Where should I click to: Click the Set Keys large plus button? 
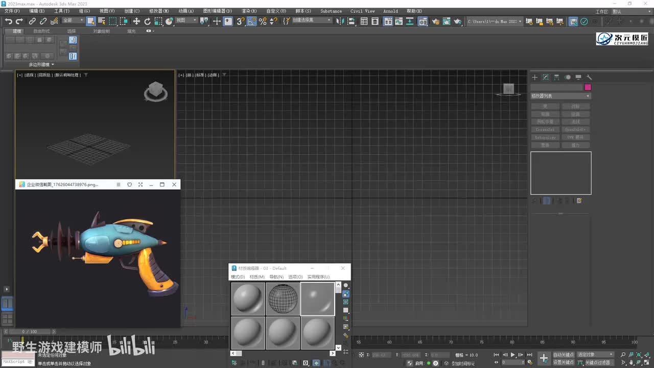click(x=544, y=358)
